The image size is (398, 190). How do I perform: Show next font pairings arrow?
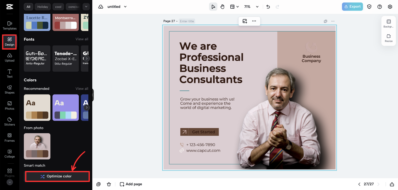(87, 58)
